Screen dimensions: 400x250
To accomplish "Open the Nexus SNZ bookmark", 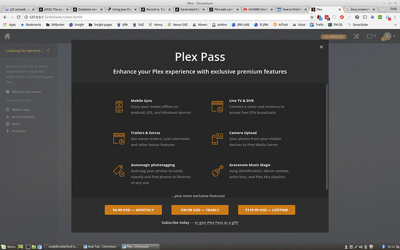I will click(x=177, y=25).
